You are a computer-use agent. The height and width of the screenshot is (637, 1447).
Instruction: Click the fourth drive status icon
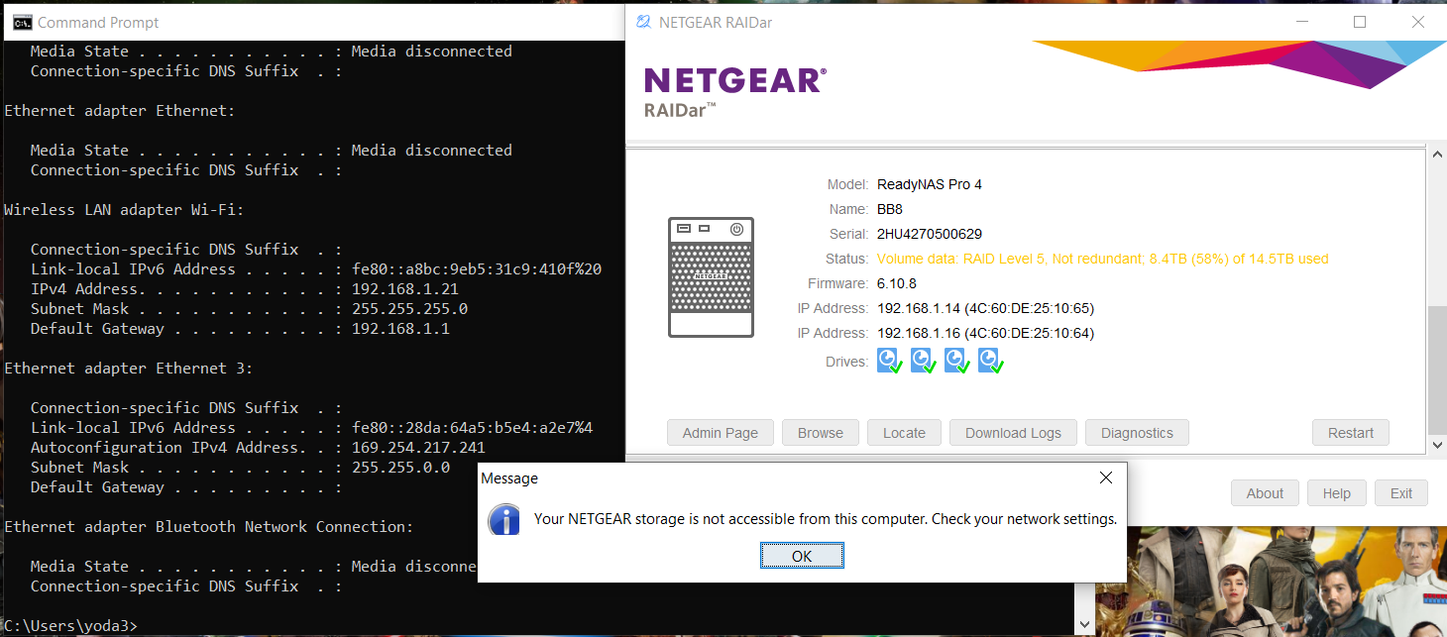point(990,361)
